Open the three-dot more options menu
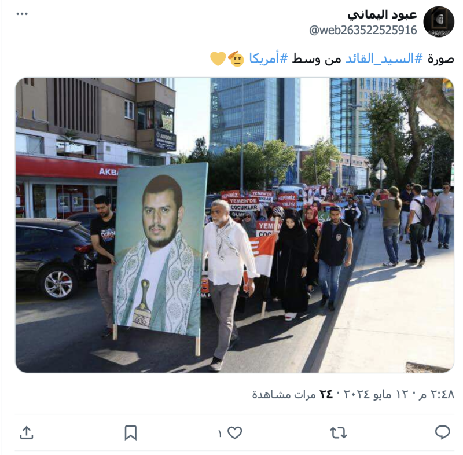Image resolution: width=463 pixels, height=455 pixels. [22, 14]
